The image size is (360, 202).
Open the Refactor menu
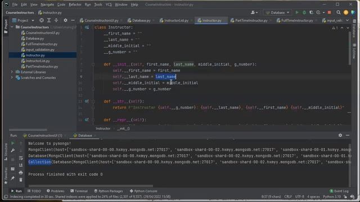[x=75, y=4]
